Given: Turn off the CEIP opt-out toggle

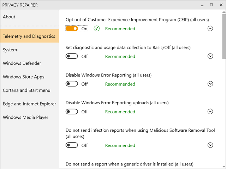Looking at the screenshot, I should click(72, 29).
